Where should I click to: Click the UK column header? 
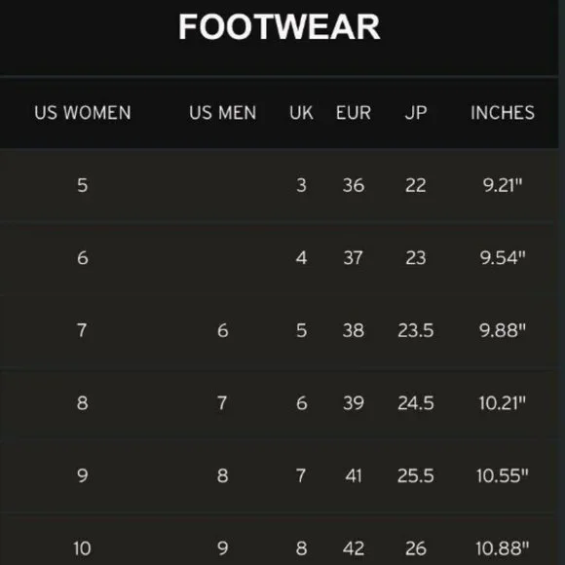301,113
